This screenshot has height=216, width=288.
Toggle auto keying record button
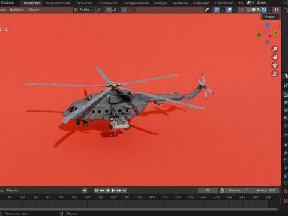[x=85, y=190]
